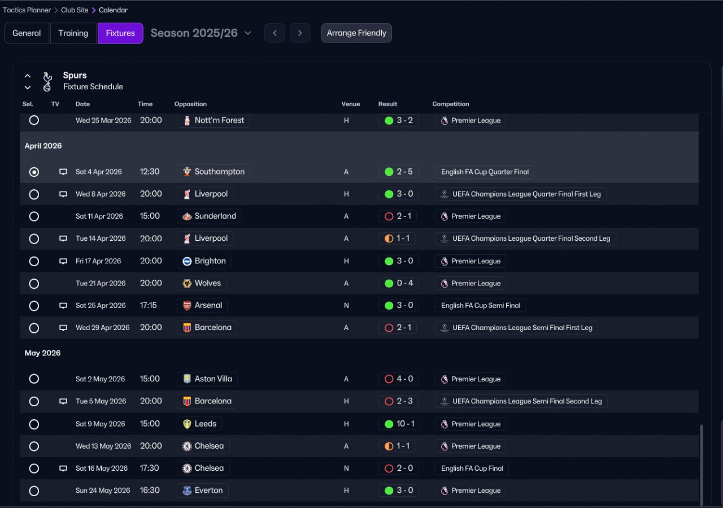Go to the next season arrow
Viewport: 723px width, 508px height.
(x=300, y=33)
